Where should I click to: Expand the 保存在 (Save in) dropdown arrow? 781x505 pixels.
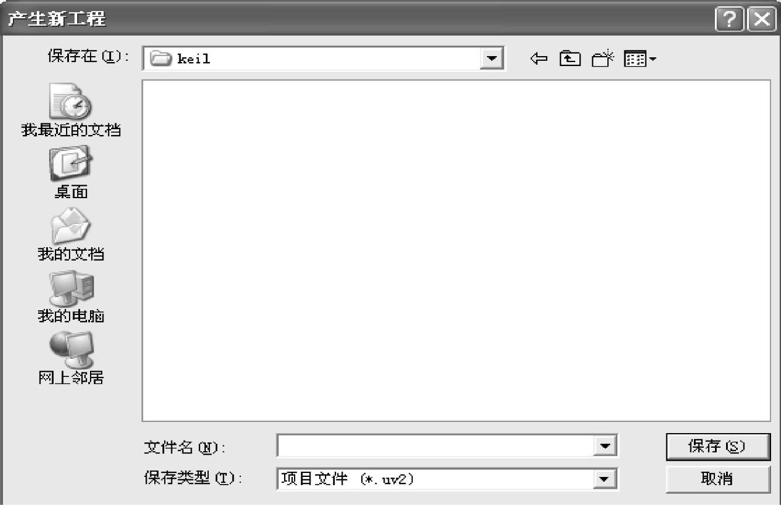pyautogui.click(x=492, y=58)
